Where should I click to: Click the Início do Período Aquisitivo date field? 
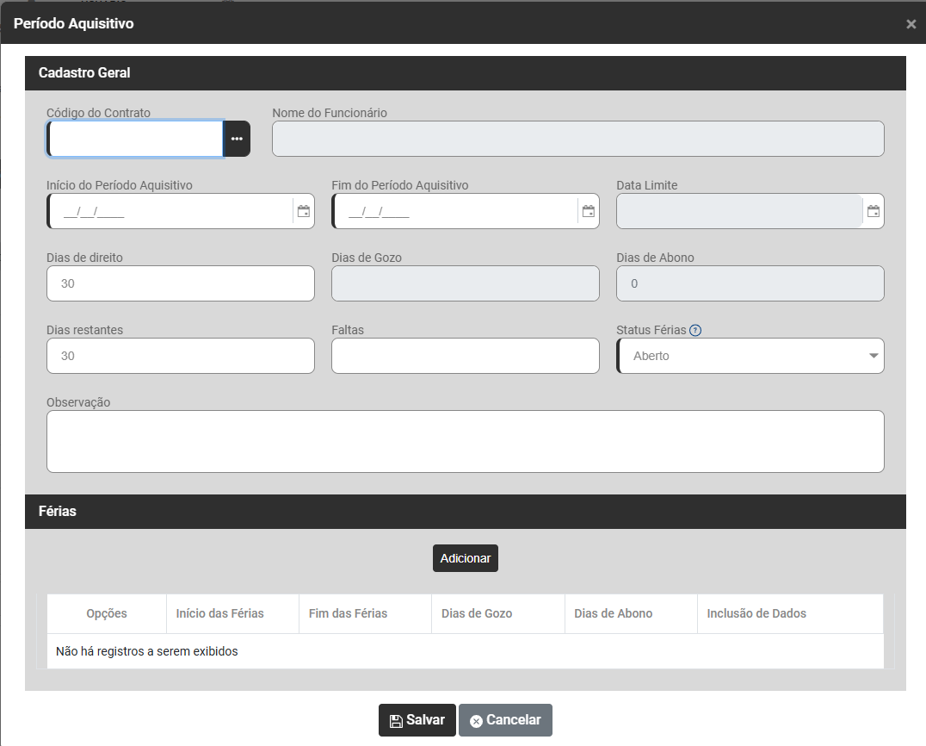170,211
